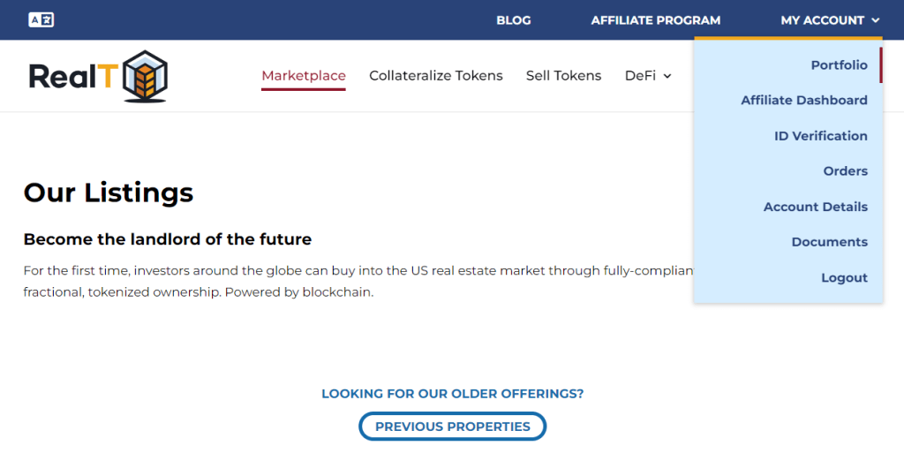The width and height of the screenshot is (904, 476).
Task: Open Account Details
Action: [815, 207]
